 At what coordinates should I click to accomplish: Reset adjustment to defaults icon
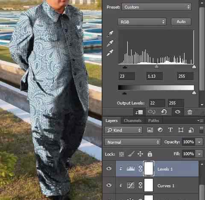pos(164,112)
